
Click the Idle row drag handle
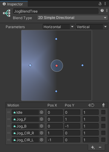pyautogui.click(x=9, y=112)
